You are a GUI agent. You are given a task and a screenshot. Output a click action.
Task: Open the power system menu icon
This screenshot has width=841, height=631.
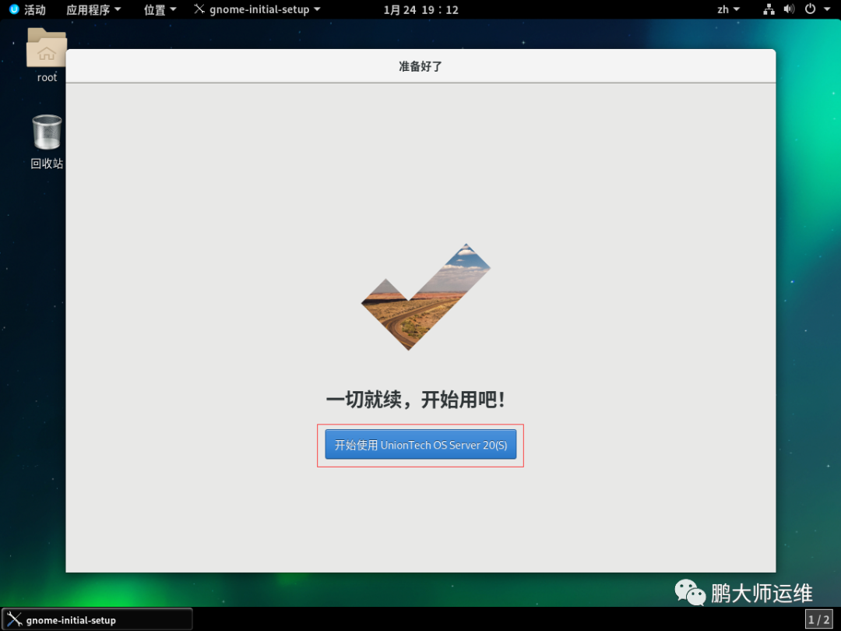[x=810, y=9]
